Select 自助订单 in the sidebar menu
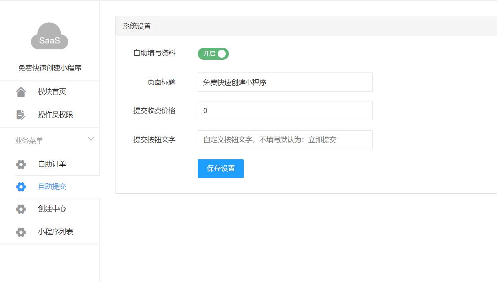 pos(52,164)
